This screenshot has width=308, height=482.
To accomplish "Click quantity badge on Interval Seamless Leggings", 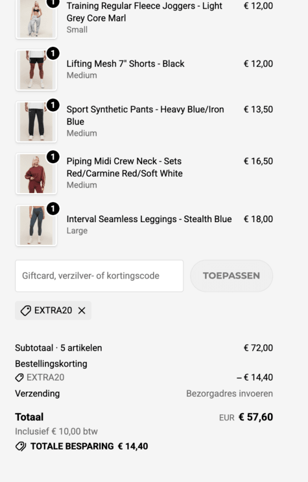I will [53, 209].
